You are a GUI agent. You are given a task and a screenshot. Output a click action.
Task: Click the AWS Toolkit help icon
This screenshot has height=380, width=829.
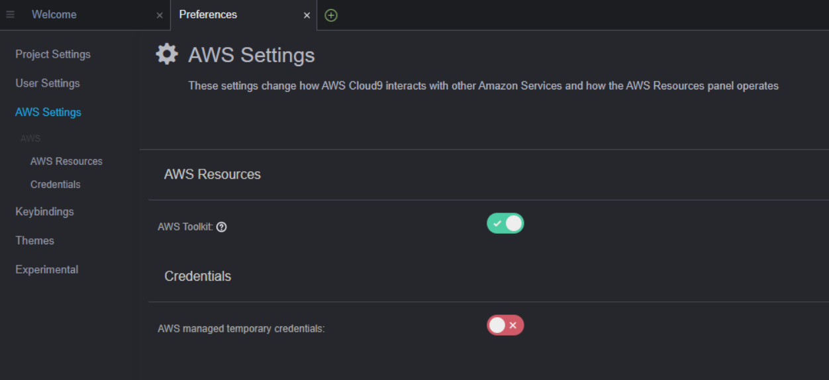222,227
